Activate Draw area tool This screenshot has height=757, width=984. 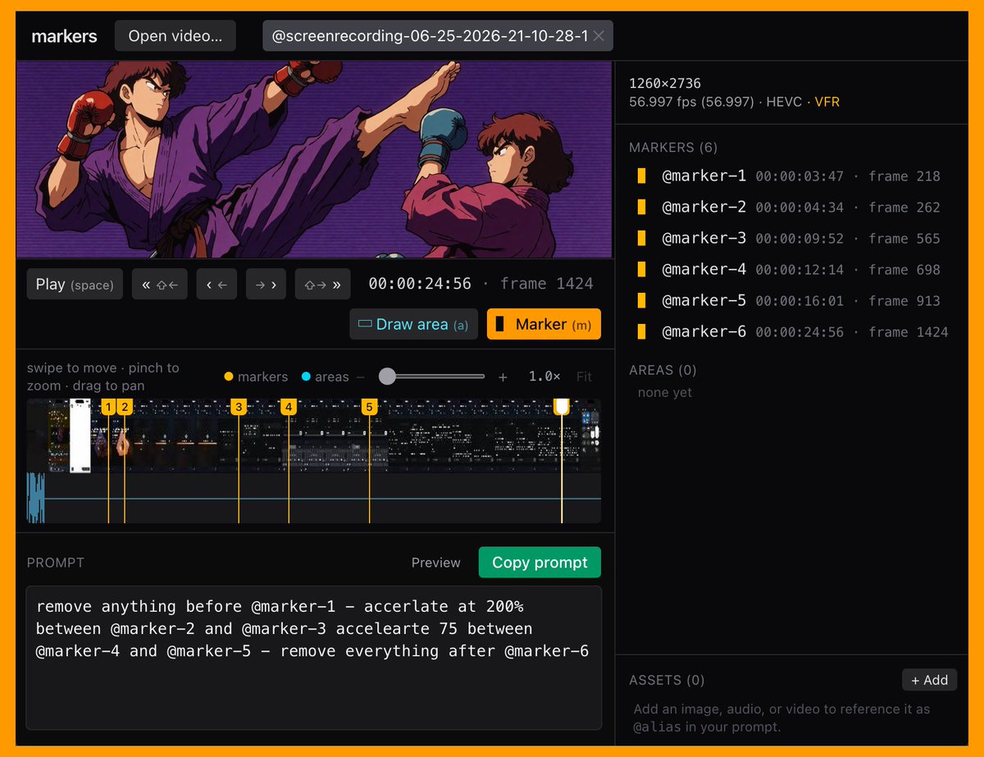tap(414, 324)
